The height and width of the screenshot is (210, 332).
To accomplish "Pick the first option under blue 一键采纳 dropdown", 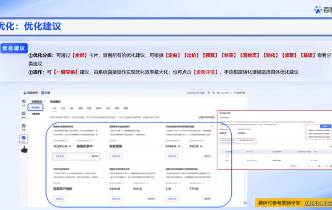I will (319, 131).
